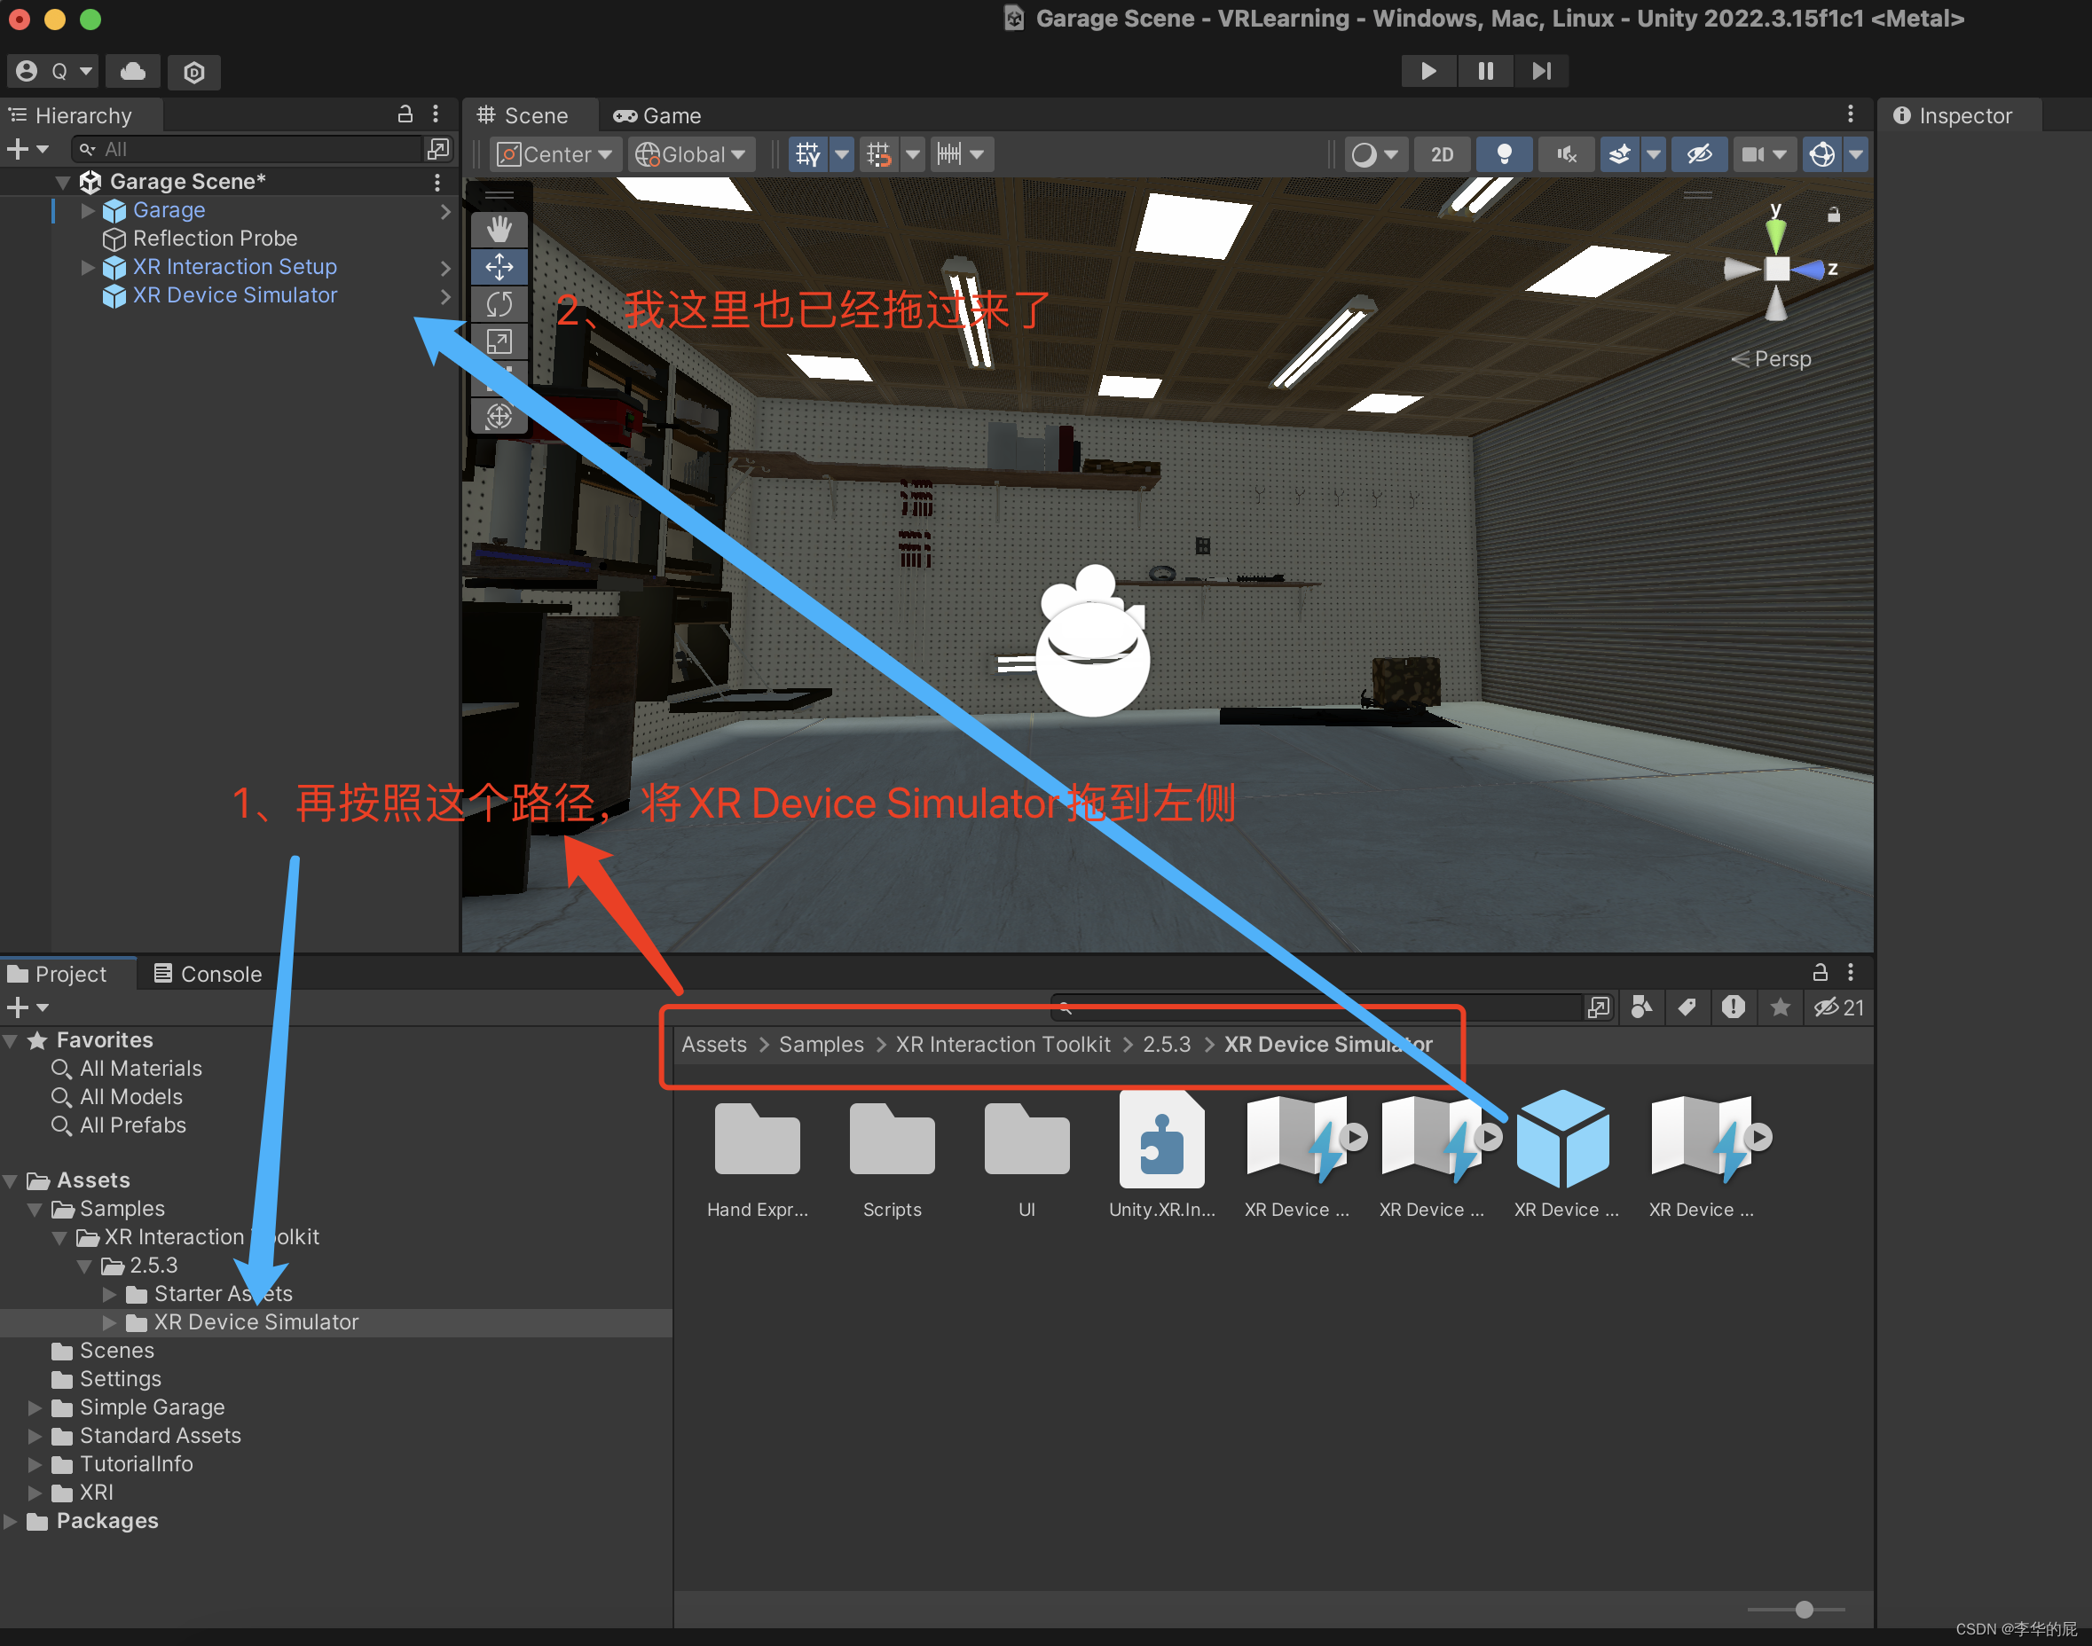Image resolution: width=2092 pixels, height=1646 pixels.
Task: Click the Pause button
Action: point(1486,70)
